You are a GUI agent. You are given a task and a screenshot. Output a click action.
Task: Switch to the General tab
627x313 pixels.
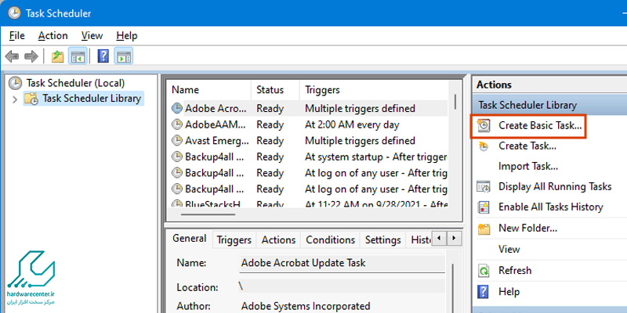tap(190, 239)
